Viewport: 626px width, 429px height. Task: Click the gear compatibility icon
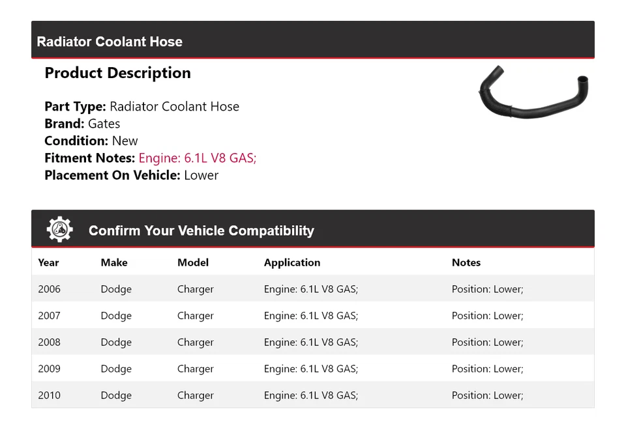point(60,230)
